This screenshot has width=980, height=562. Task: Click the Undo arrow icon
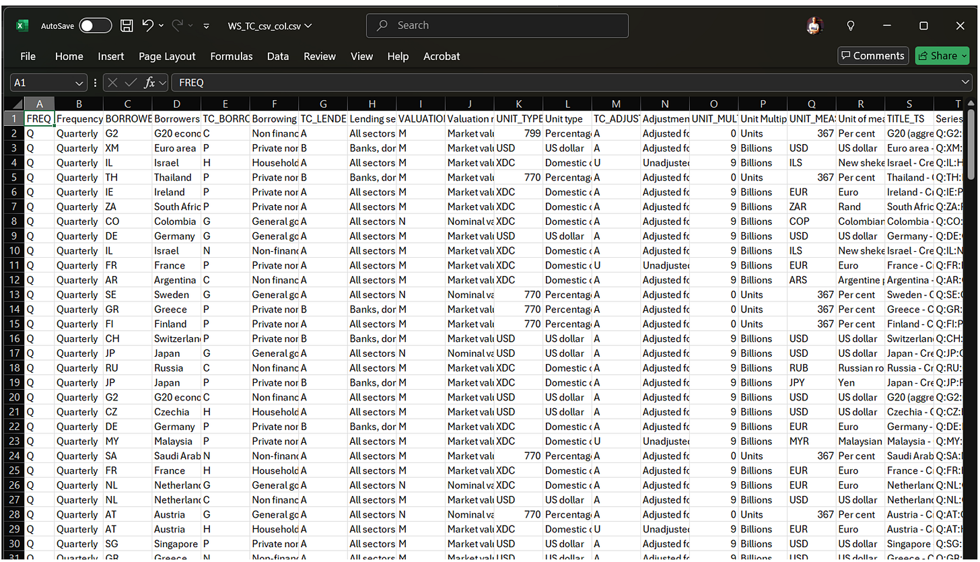pos(147,26)
